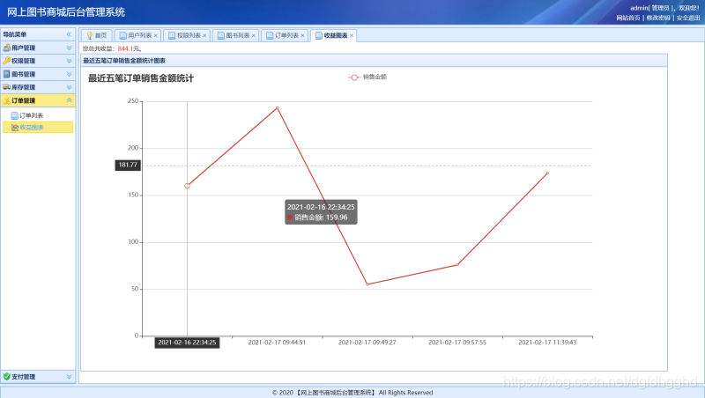This screenshot has height=398, width=705.
Task: Expand the 图书管理 accordion section
Action: pyautogui.click(x=69, y=74)
